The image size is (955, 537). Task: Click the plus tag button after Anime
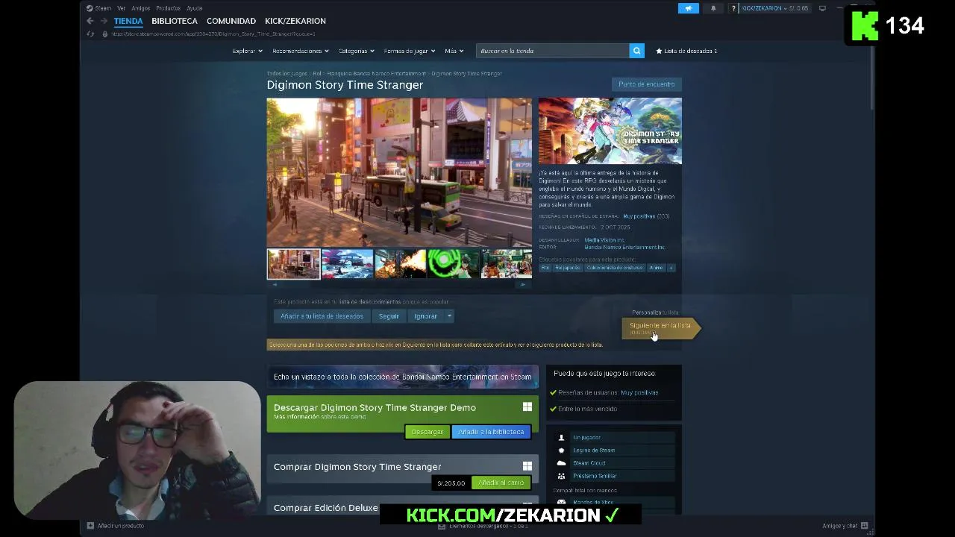click(x=671, y=268)
